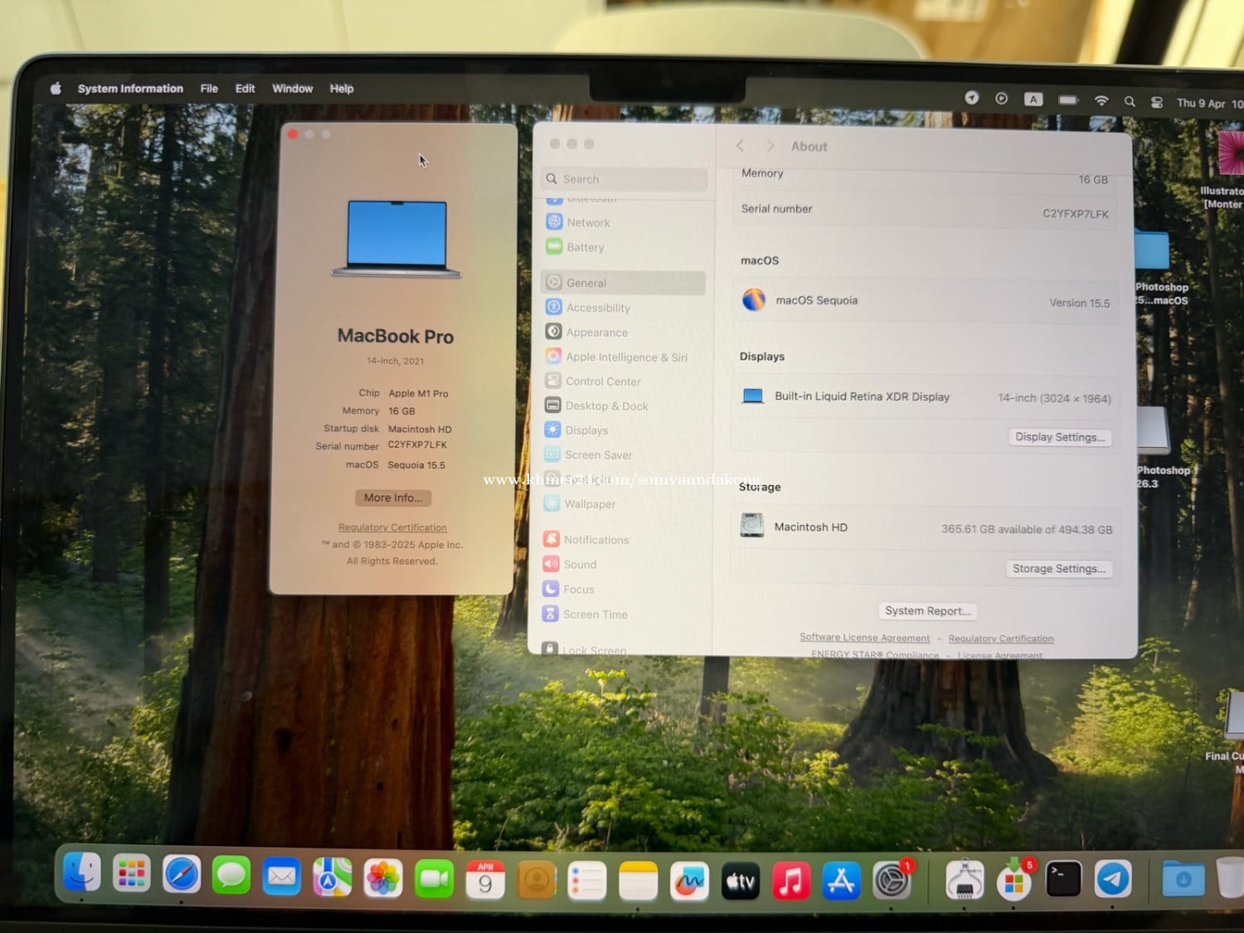1244x933 pixels.
Task: Open Regulatory Certification link in System Settings
Action: click(1001, 639)
